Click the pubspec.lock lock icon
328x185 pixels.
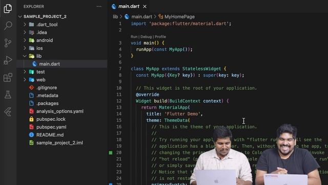(31, 119)
